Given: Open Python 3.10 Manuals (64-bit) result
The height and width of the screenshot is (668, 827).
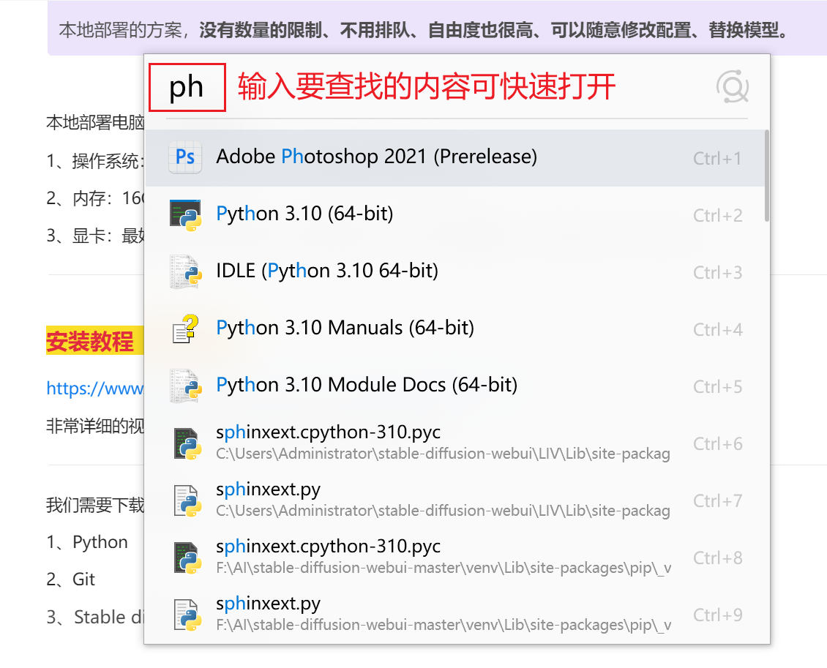Looking at the screenshot, I should pos(454,329).
